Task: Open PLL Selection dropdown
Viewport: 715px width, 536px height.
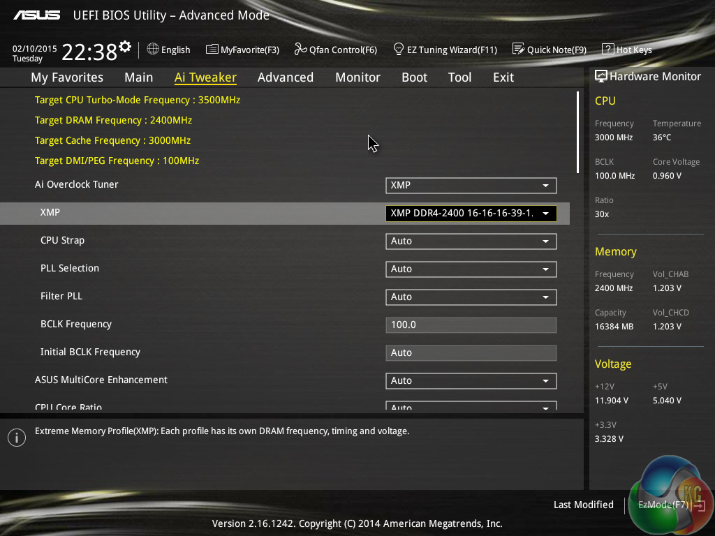Action: pos(471,269)
